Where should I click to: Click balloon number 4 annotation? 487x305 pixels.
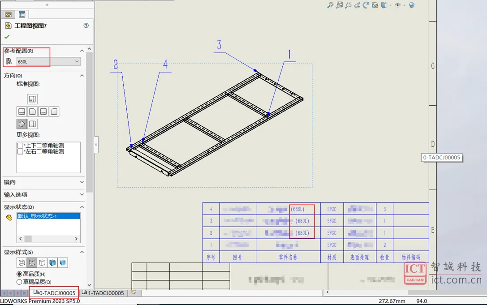pos(165,64)
